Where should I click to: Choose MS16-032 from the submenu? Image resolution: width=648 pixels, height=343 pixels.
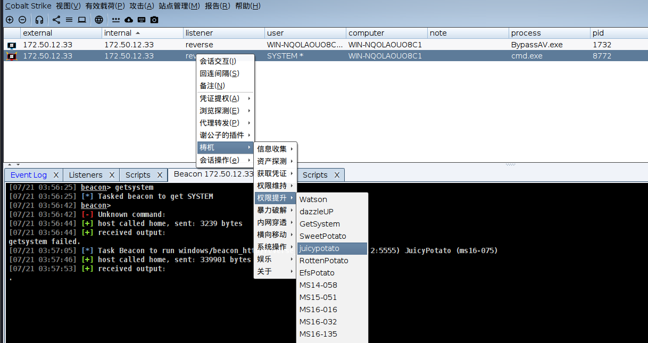pyautogui.click(x=333, y=322)
